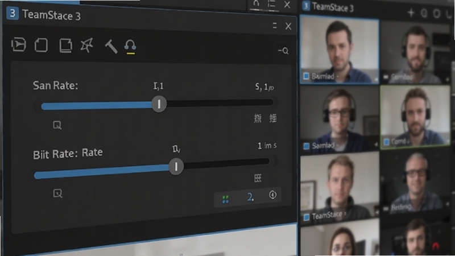455x256 pixels.
Task: Click the TeamStace 3 logo in settings window
Action: point(13,13)
